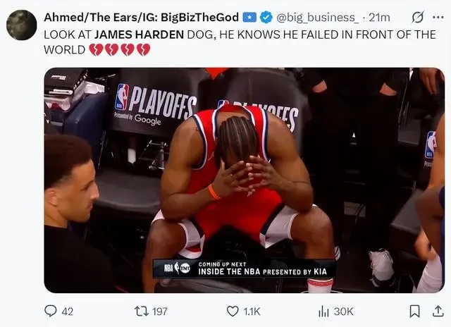Click the 1.1K likes count

click(x=252, y=311)
